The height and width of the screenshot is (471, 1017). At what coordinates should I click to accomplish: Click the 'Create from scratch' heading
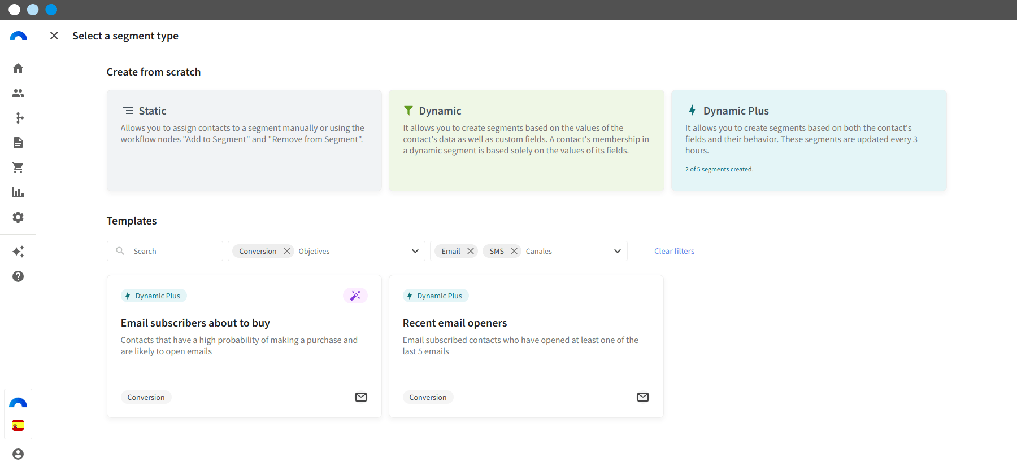[x=154, y=72]
